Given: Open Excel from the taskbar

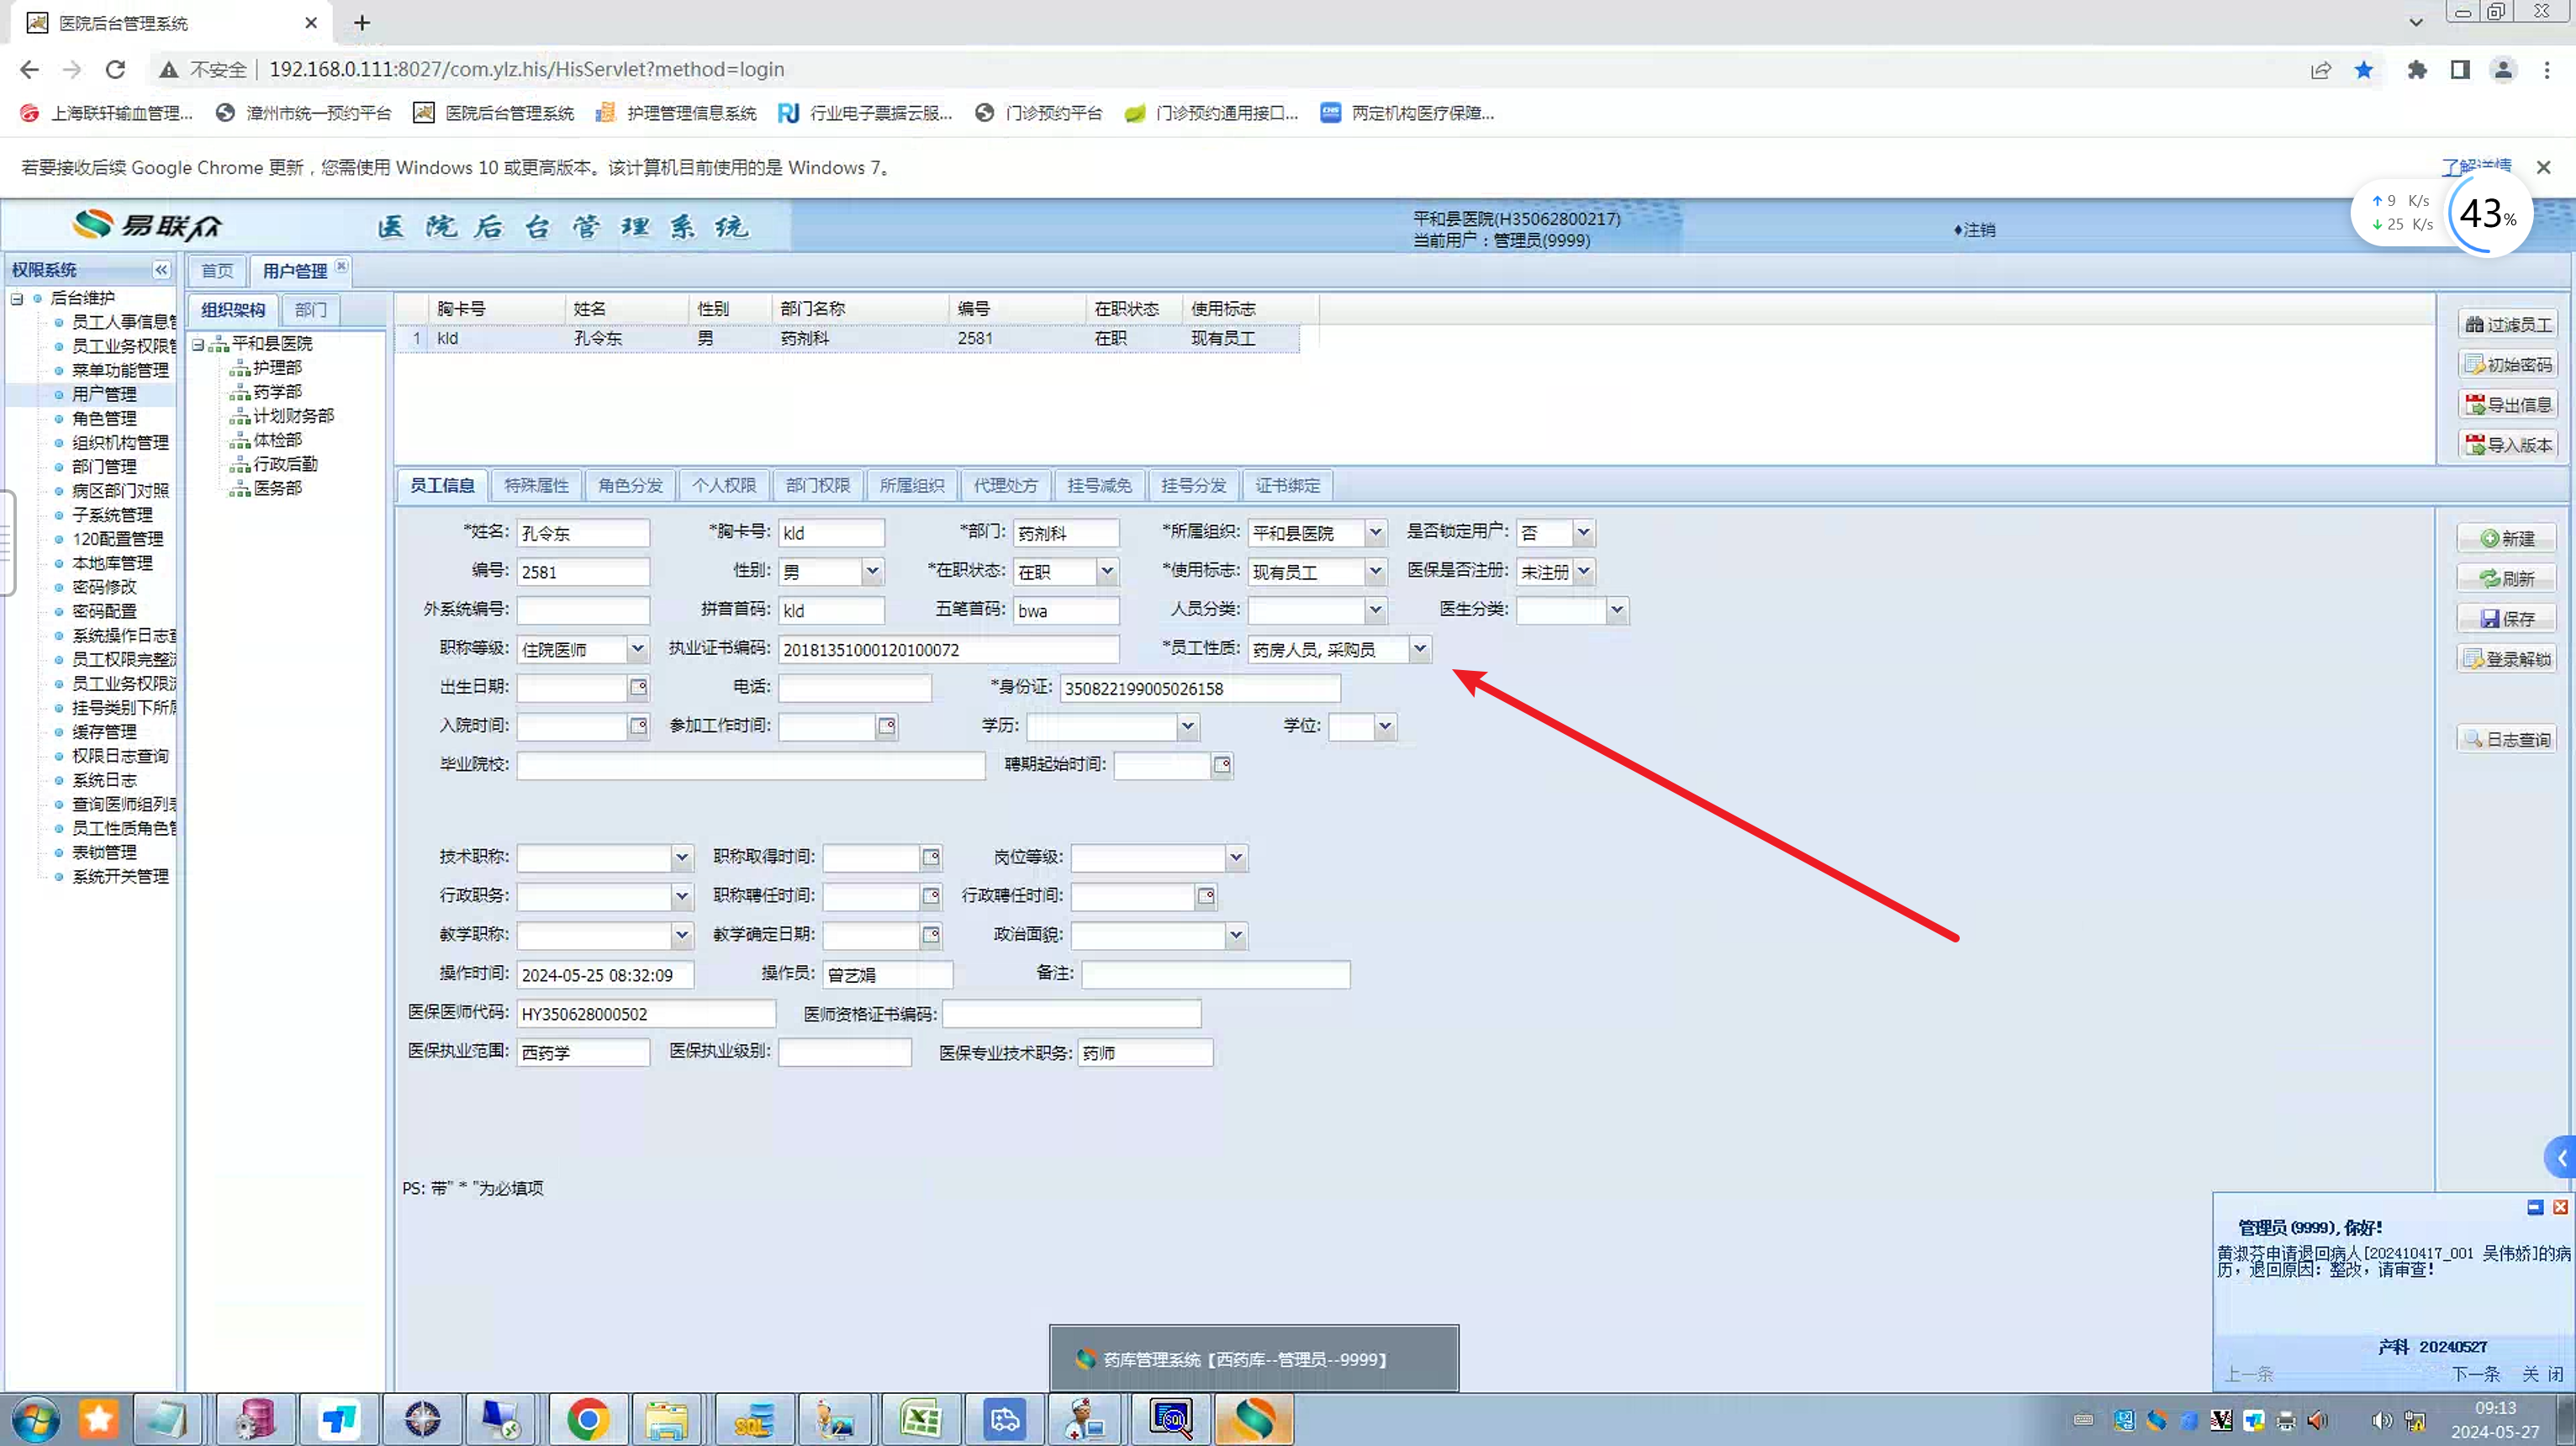Looking at the screenshot, I should click(x=920, y=1419).
